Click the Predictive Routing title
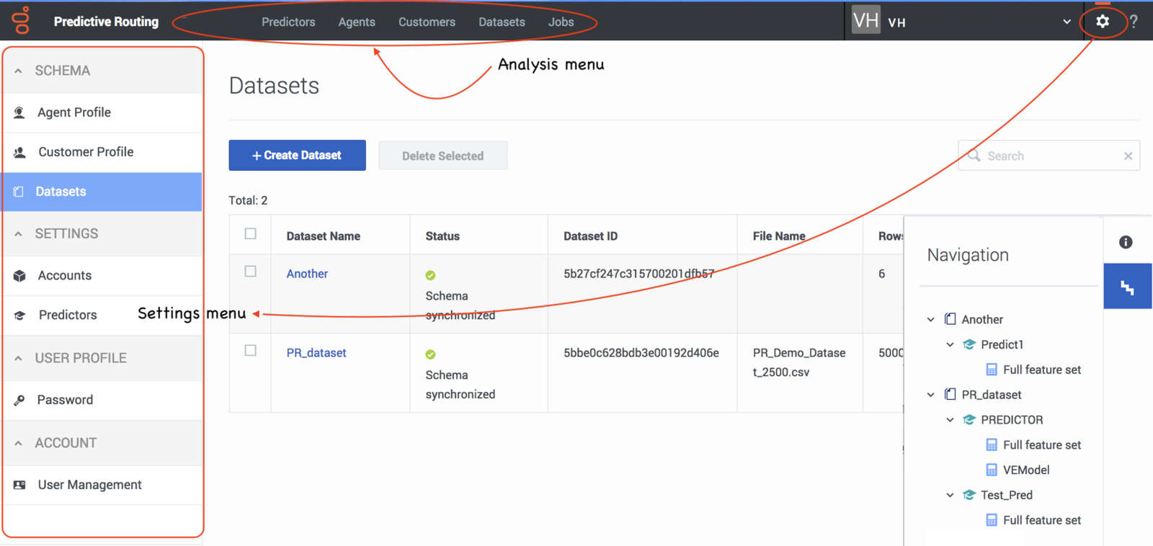 pos(106,22)
